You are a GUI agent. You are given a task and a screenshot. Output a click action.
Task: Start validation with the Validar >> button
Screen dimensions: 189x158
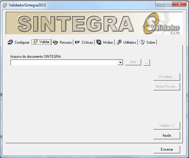(166, 126)
